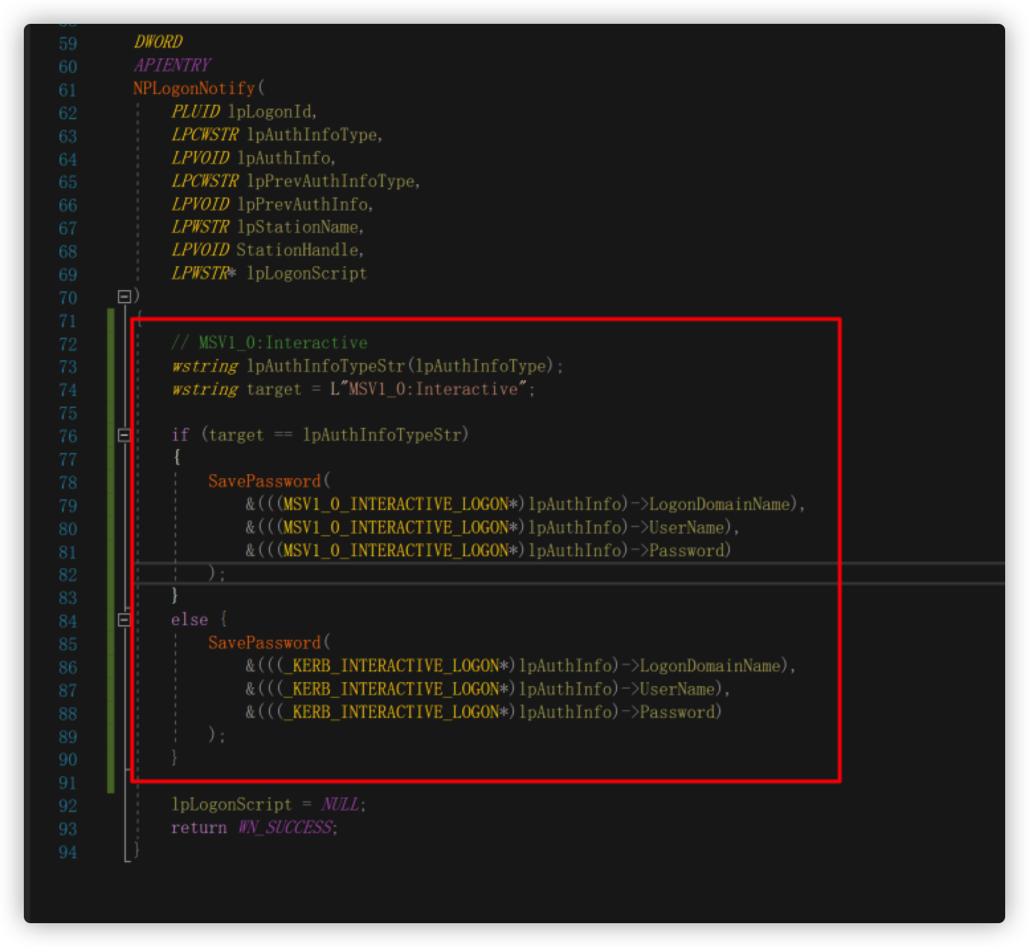
Task: Click the L"MSV1_0:Interactive" string literal
Action: pos(429,389)
